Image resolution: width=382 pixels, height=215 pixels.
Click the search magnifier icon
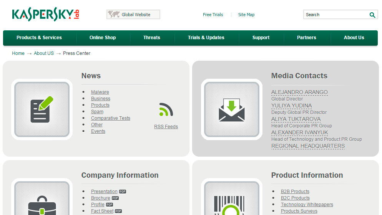point(372,15)
